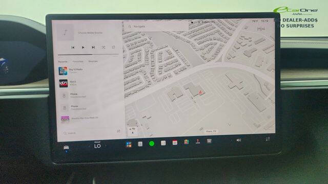Open the Recents tab

63,62
